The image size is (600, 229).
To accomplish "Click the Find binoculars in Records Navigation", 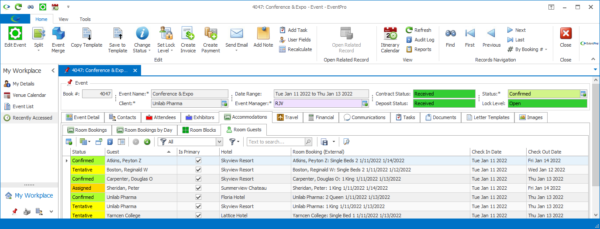I will point(450,34).
